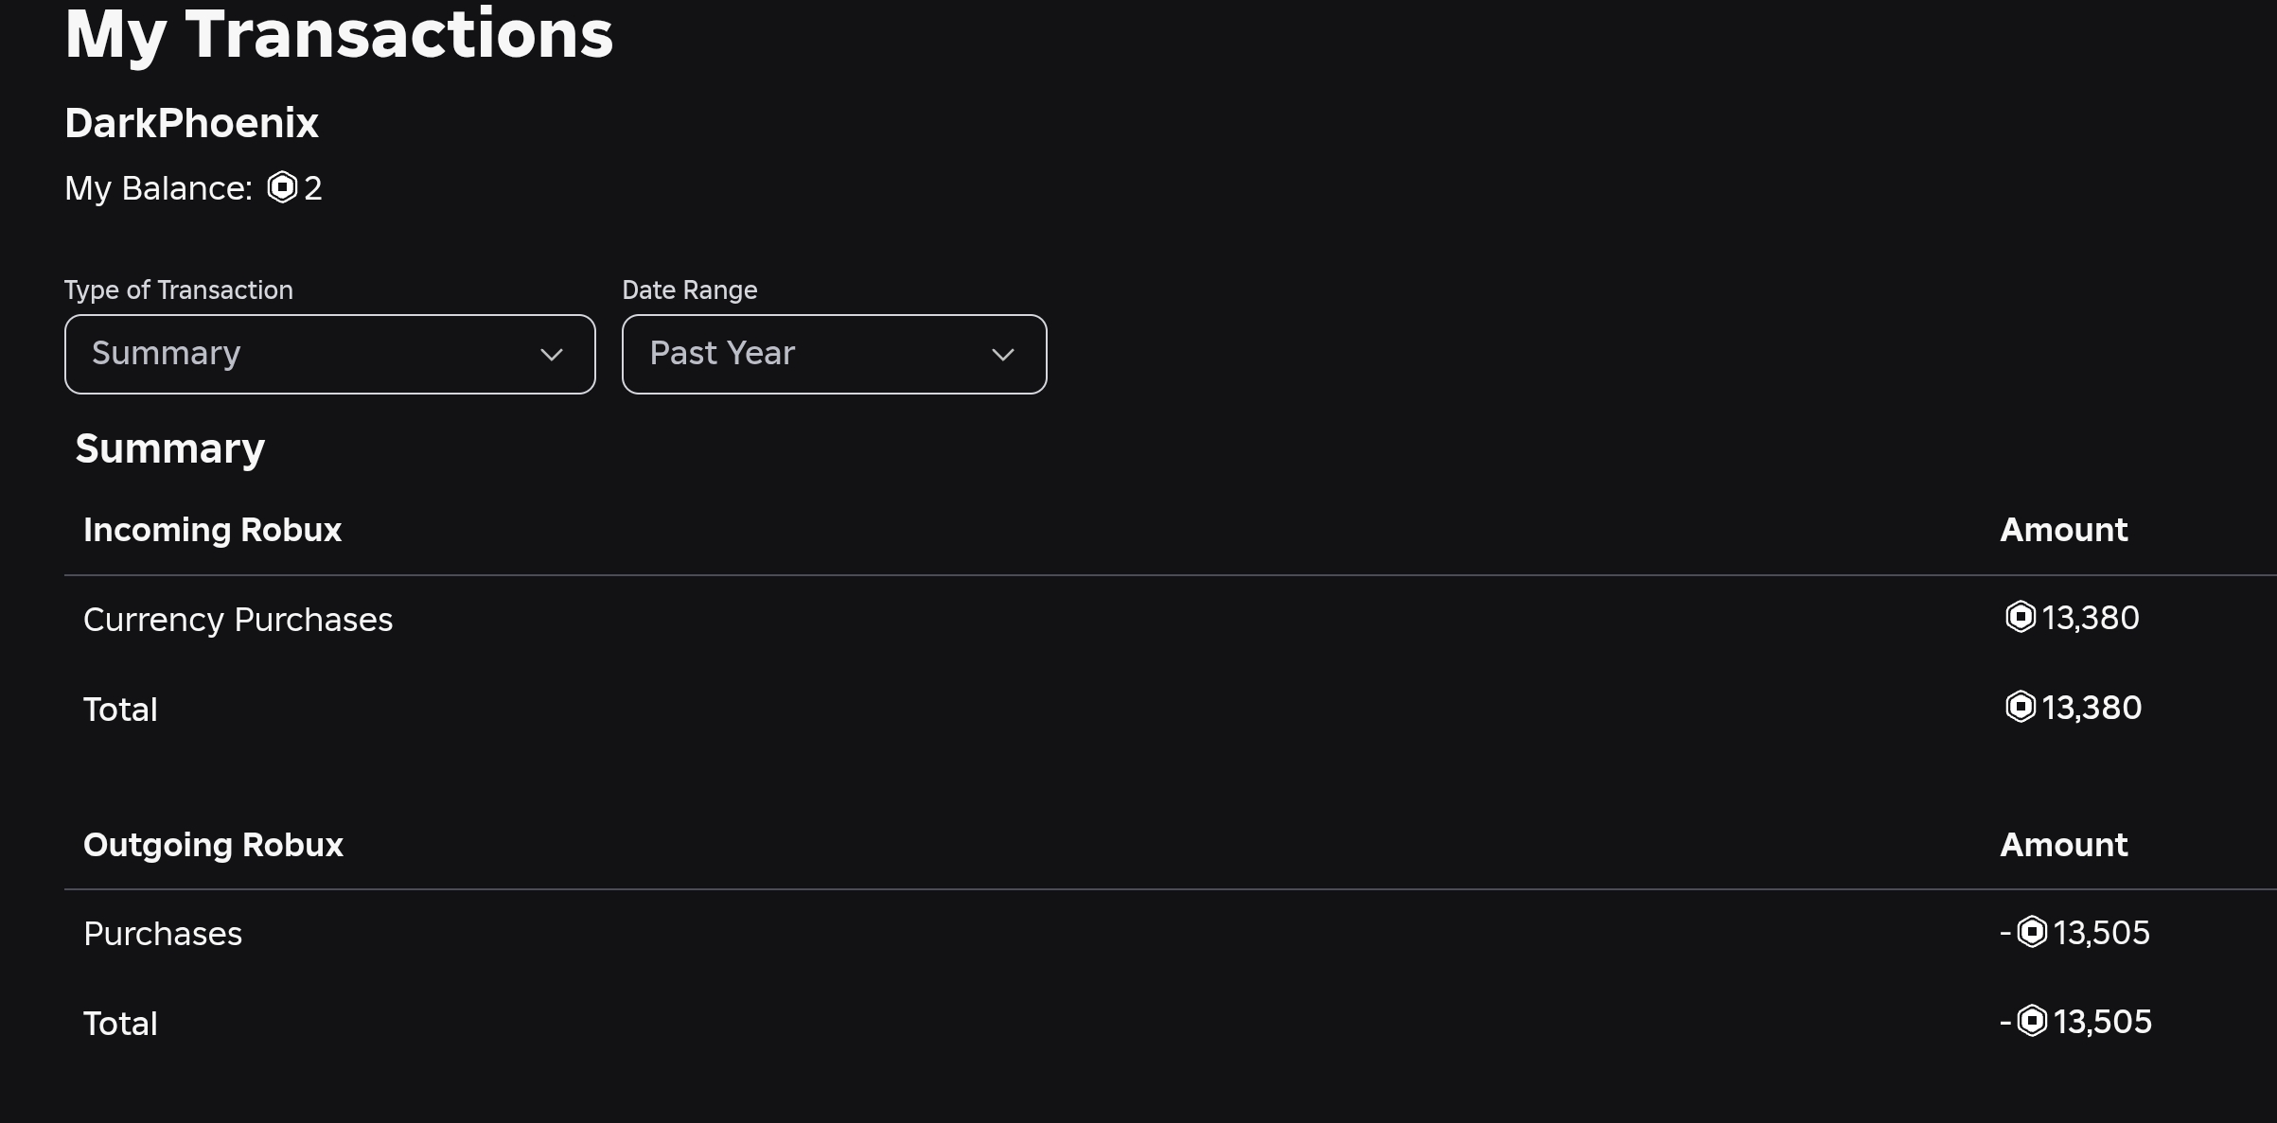
Task: Click the Total label under Outgoing Robux
Action: click(120, 1024)
